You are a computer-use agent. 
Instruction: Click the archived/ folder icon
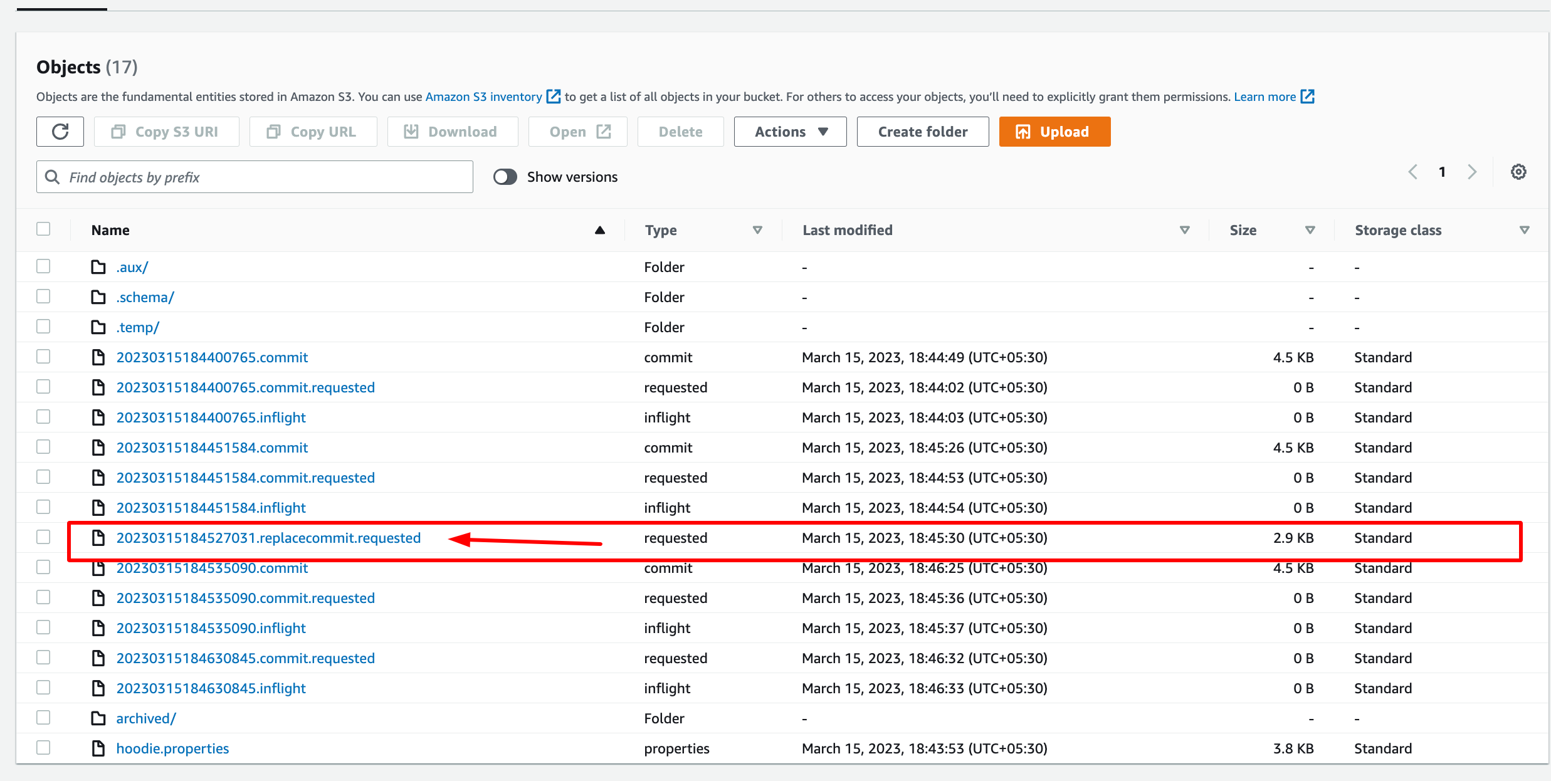[98, 718]
